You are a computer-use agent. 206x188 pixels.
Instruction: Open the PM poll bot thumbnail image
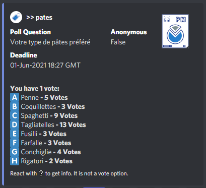175,31
